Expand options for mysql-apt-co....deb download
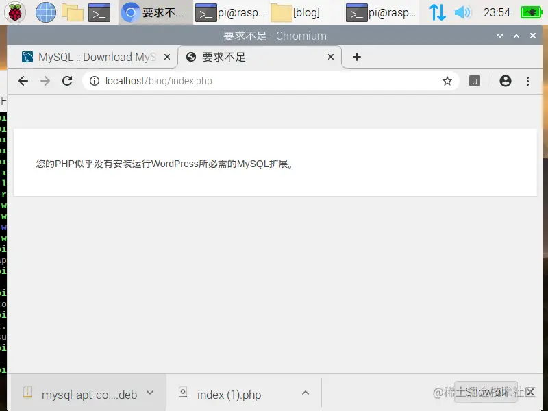548x411 pixels. 150,393
